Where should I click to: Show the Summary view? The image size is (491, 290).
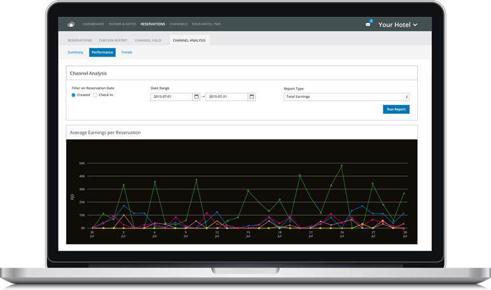(76, 52)
